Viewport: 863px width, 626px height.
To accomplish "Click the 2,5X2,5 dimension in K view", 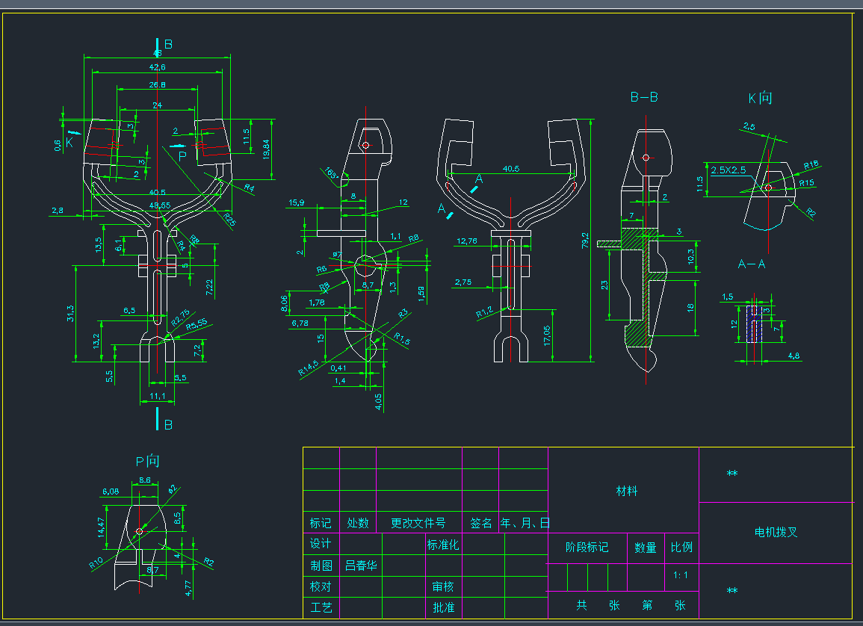I will (729, 170).
